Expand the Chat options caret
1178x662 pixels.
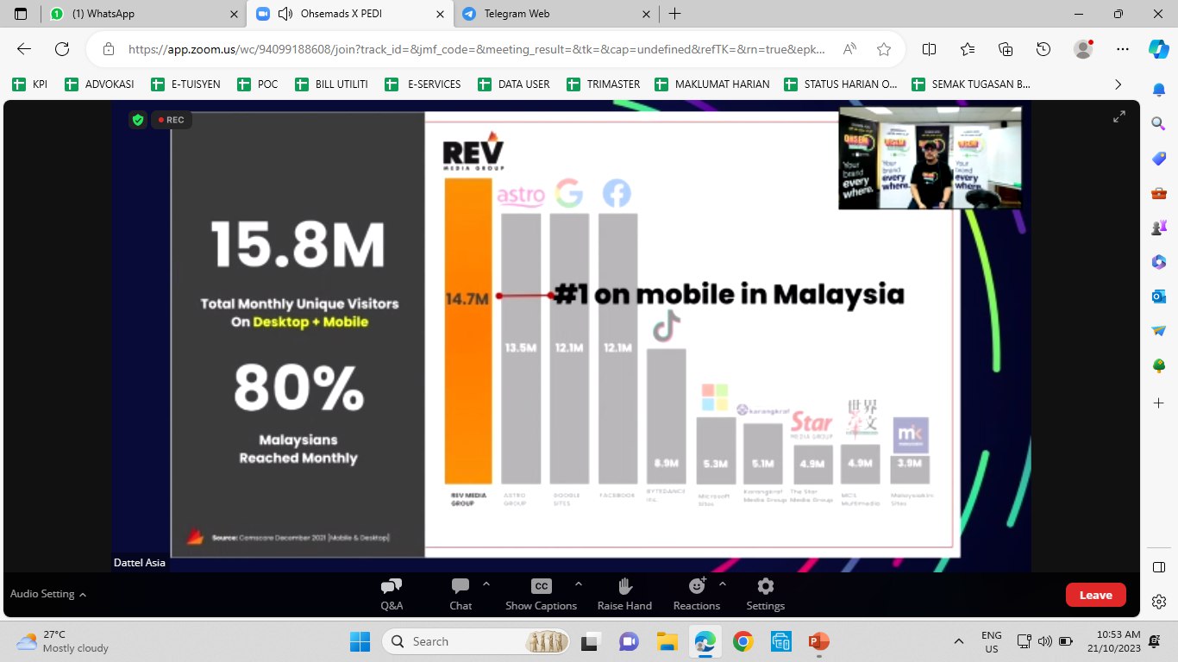point(486,584)
